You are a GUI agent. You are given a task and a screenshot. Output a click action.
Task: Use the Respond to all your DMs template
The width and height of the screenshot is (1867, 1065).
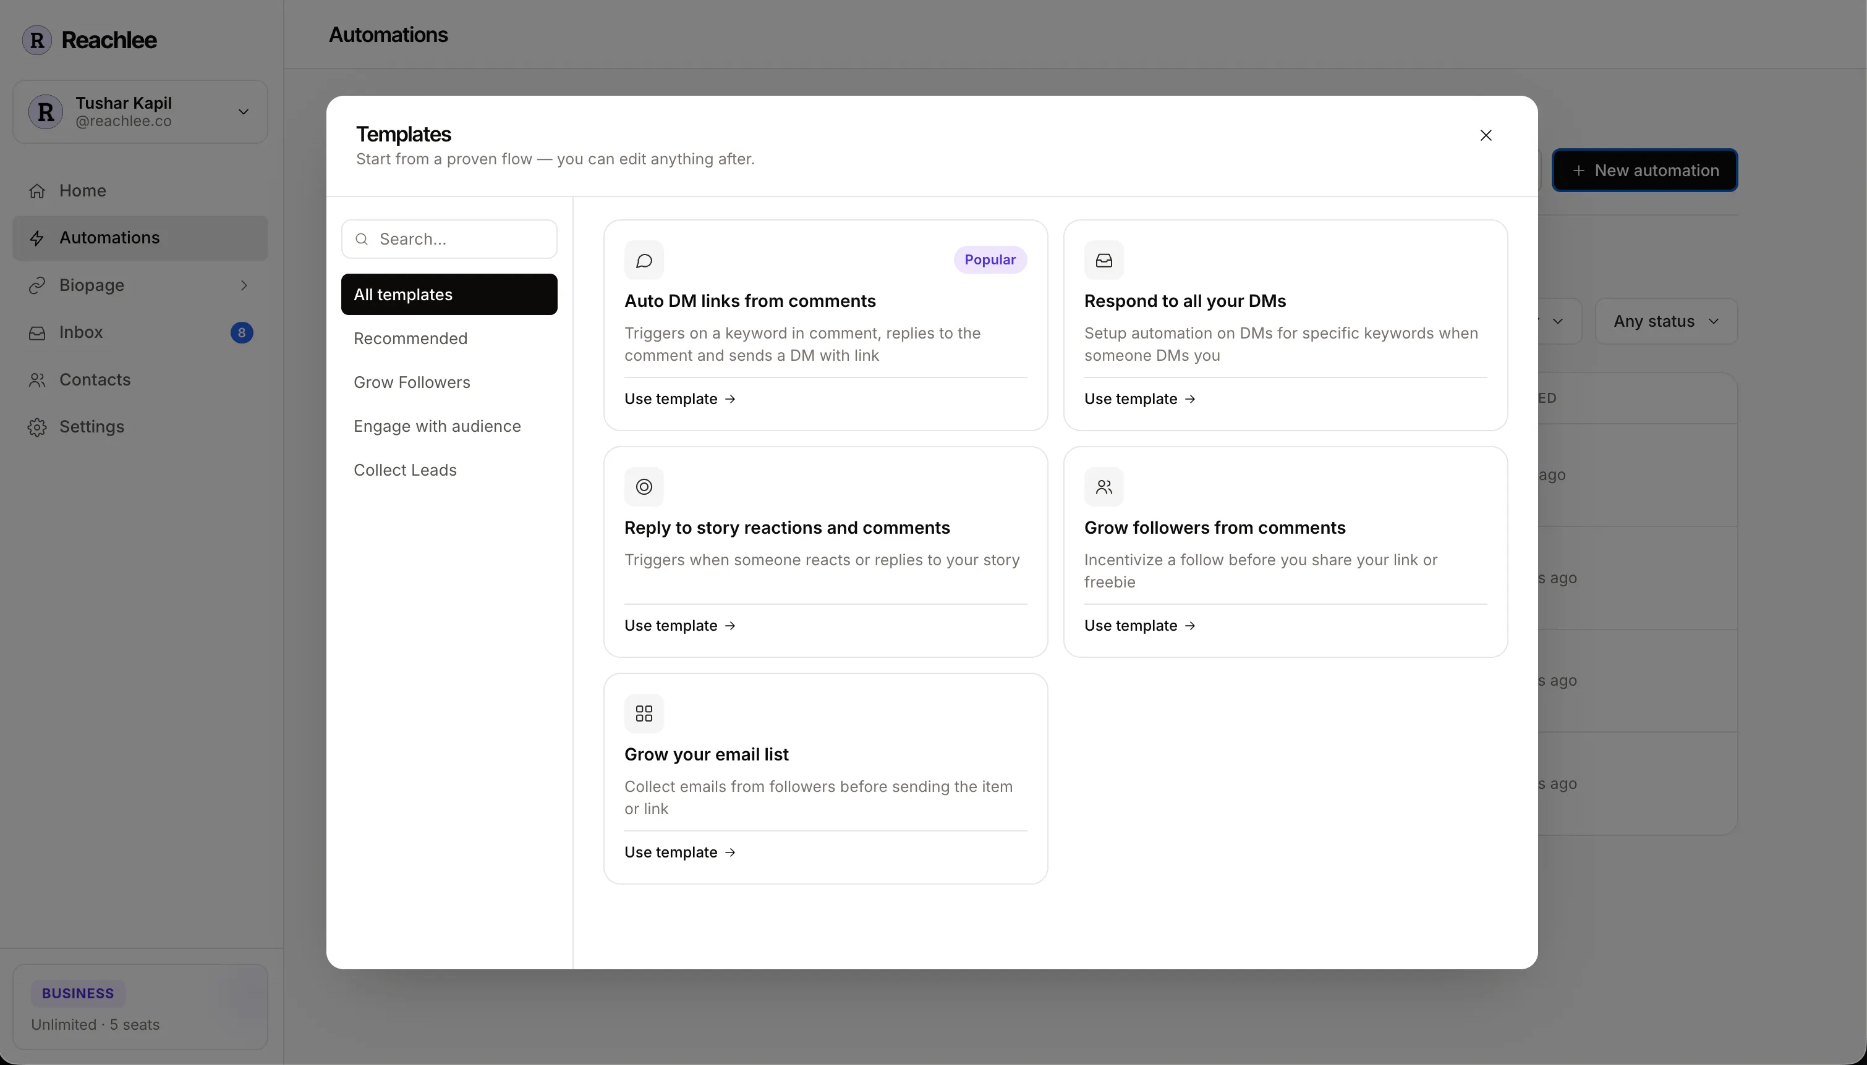[x=1139, y=398]
